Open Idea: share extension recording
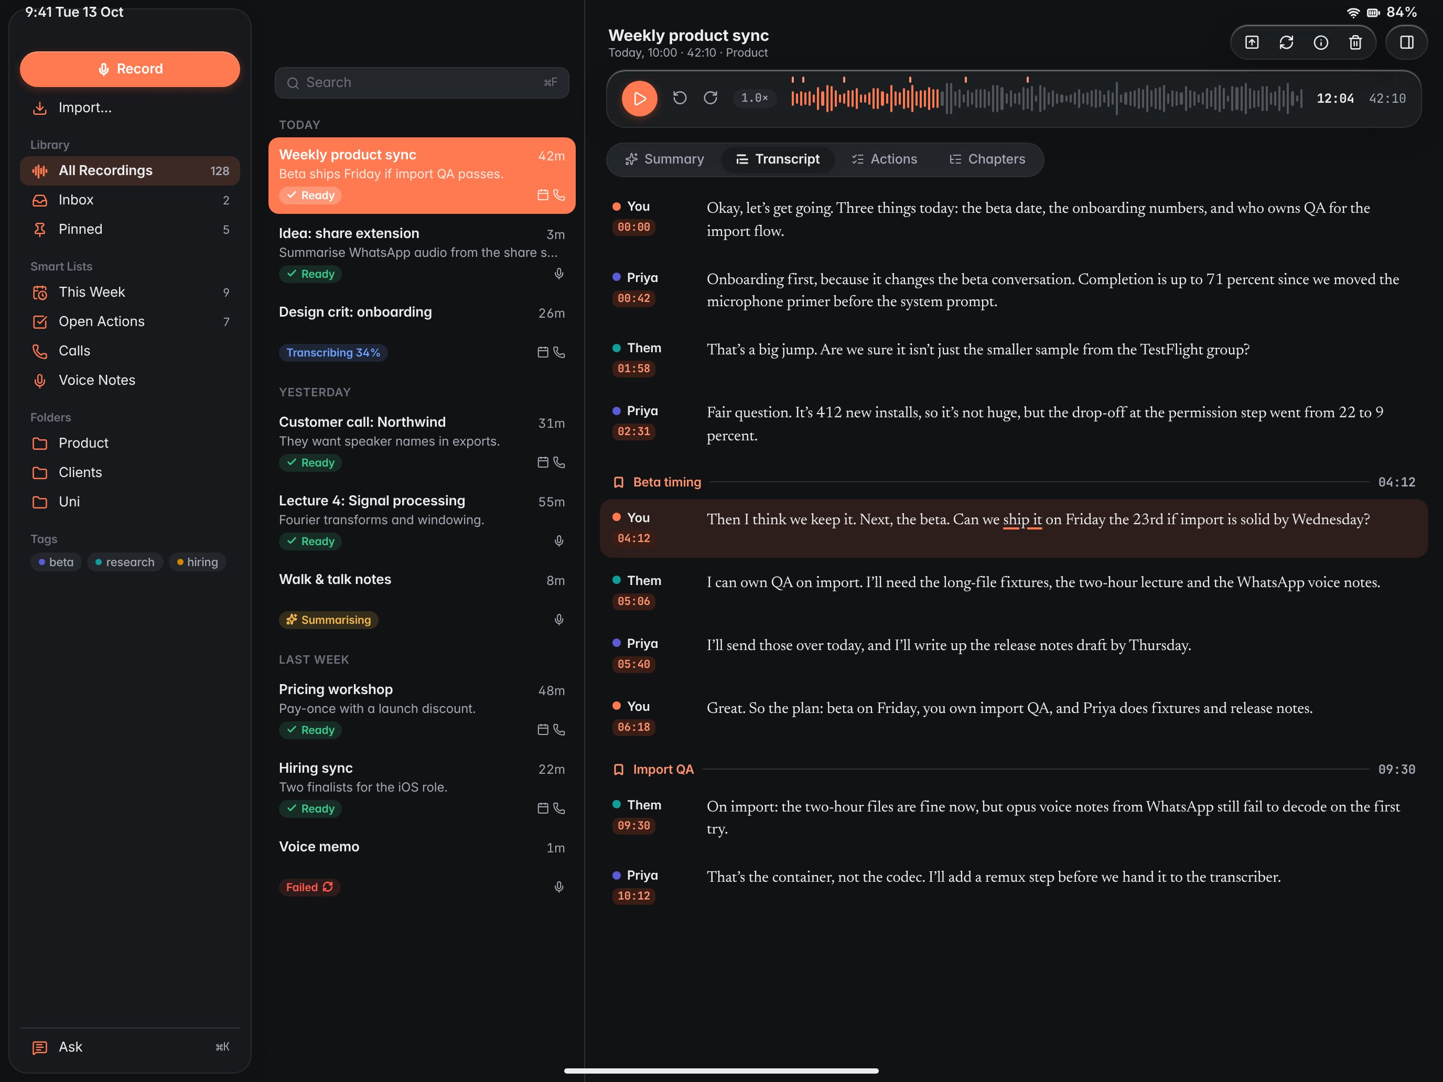The width and height of the screenshot is (1443, 1082). 422,254
